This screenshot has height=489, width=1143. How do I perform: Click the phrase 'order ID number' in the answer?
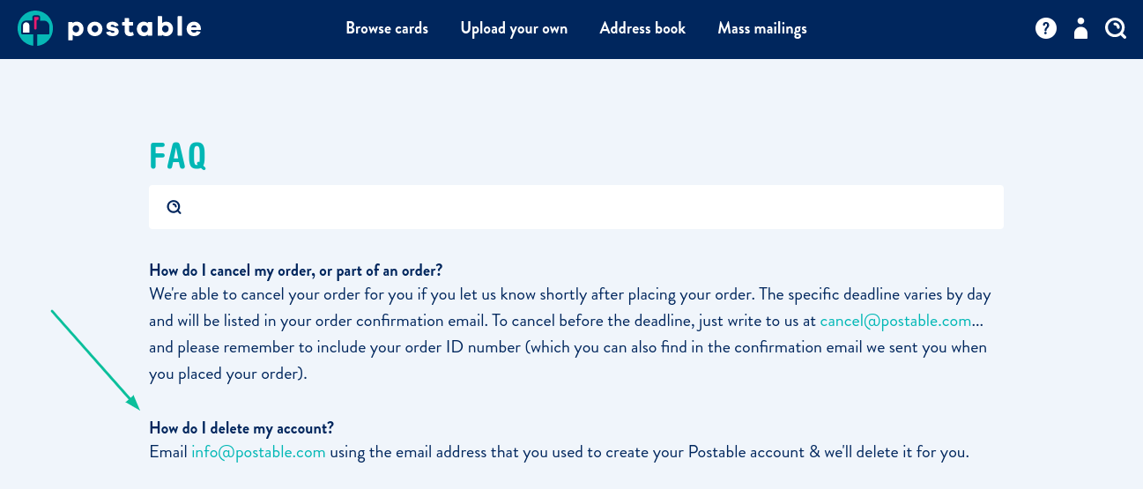[469, 347]
